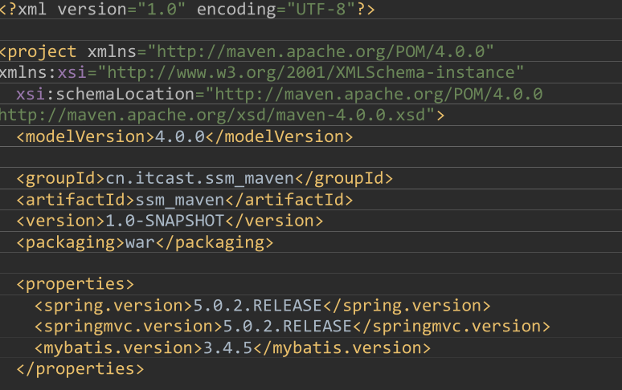Click the encoding value "UTF-8"
This screenshot has height=390, width=622.
point(321,9)
